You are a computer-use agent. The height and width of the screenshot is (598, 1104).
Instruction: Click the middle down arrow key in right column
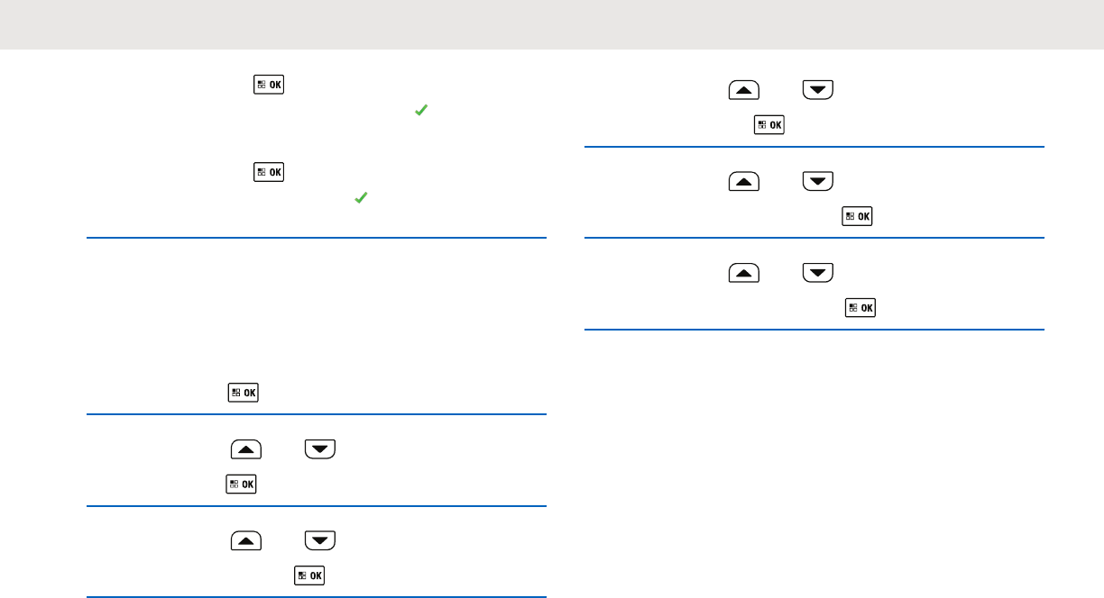point(815,181)
